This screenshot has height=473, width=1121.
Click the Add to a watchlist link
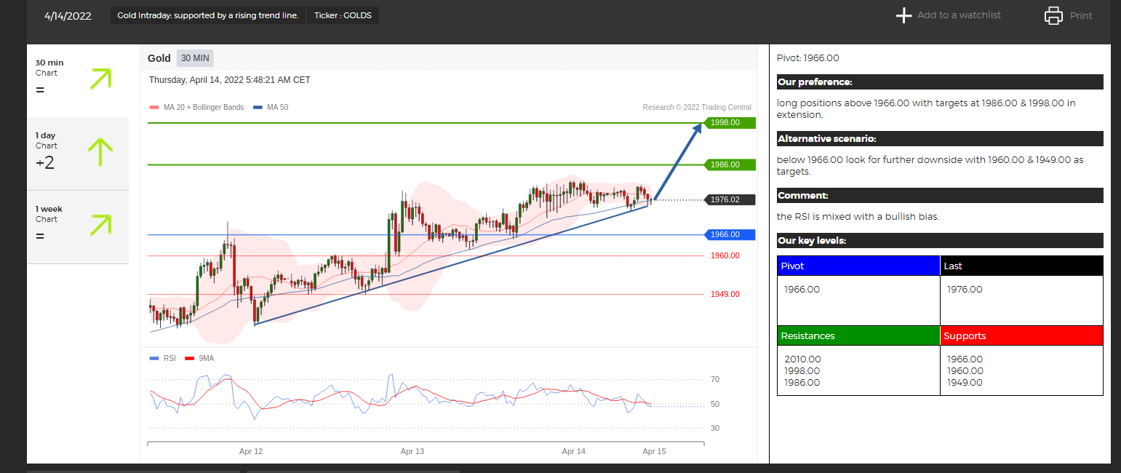click(x=959, y=15)
